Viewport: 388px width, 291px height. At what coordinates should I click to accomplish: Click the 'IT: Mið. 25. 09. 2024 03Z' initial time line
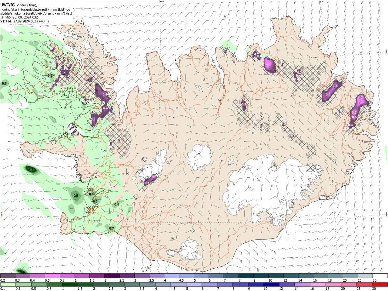click(19, 17)
